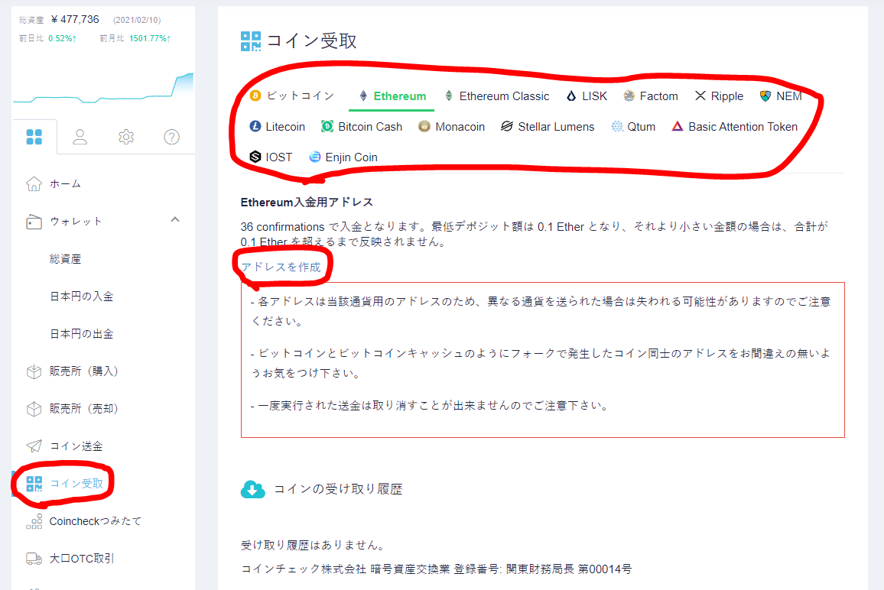This screenshot has width=884, height=590.
Task: Click the ¥ 477,736 total asset value
Action: 75,20
